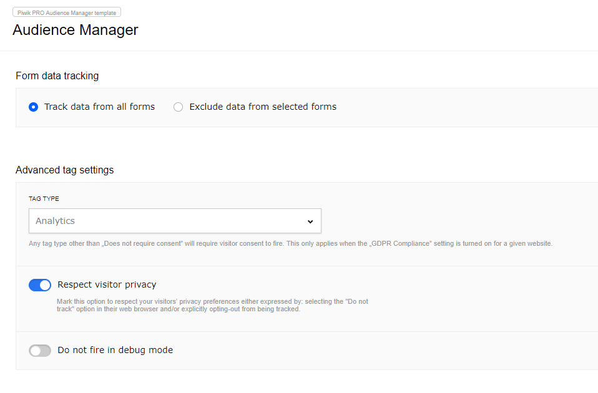Click the white knob of the Respect visitor privacy switch

click(x=45, y=285)
